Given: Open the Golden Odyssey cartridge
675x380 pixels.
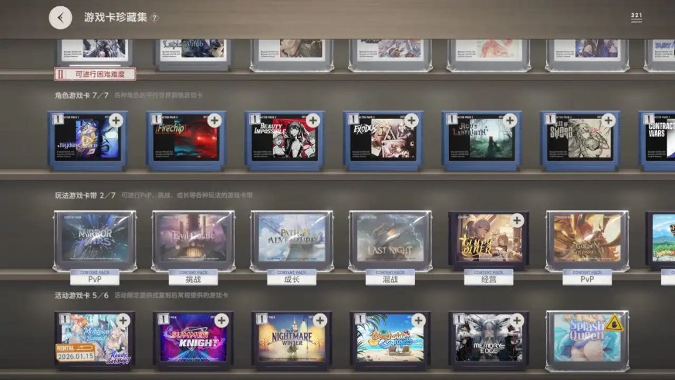Looking at the screenshot, I should point(587,241).
